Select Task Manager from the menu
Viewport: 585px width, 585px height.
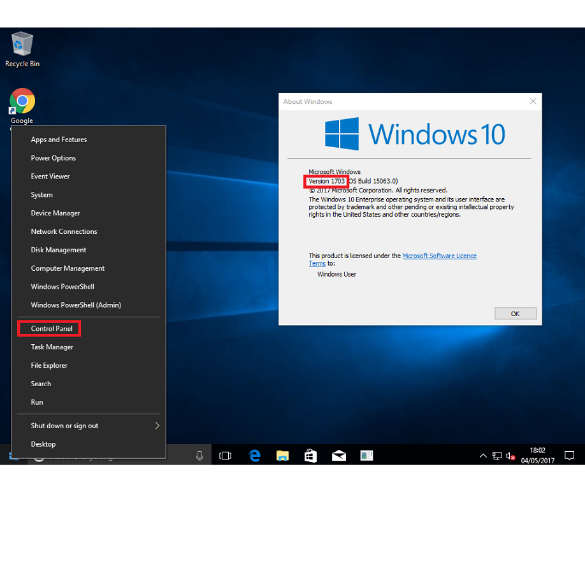point(52,347)
